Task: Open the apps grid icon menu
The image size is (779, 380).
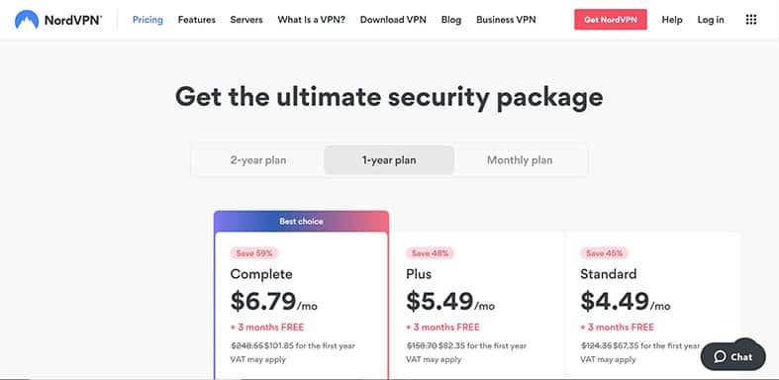Action: click(x=751, y=20)
